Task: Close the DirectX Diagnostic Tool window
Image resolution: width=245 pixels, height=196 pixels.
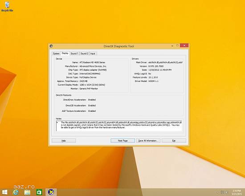Action: 184,45
